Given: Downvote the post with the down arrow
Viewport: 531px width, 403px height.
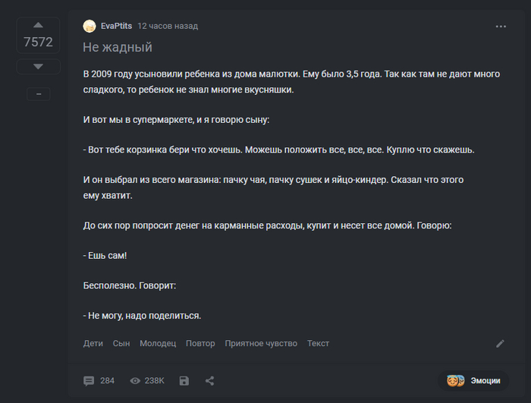Looking at the screenshot, I should point(38,67).
